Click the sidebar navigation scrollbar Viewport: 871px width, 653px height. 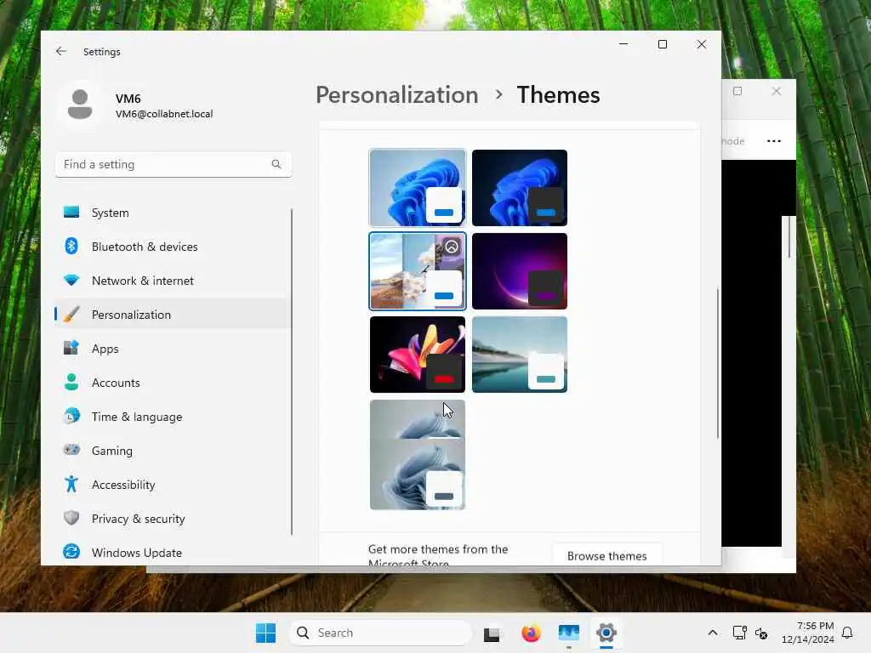tap(292, 372)
